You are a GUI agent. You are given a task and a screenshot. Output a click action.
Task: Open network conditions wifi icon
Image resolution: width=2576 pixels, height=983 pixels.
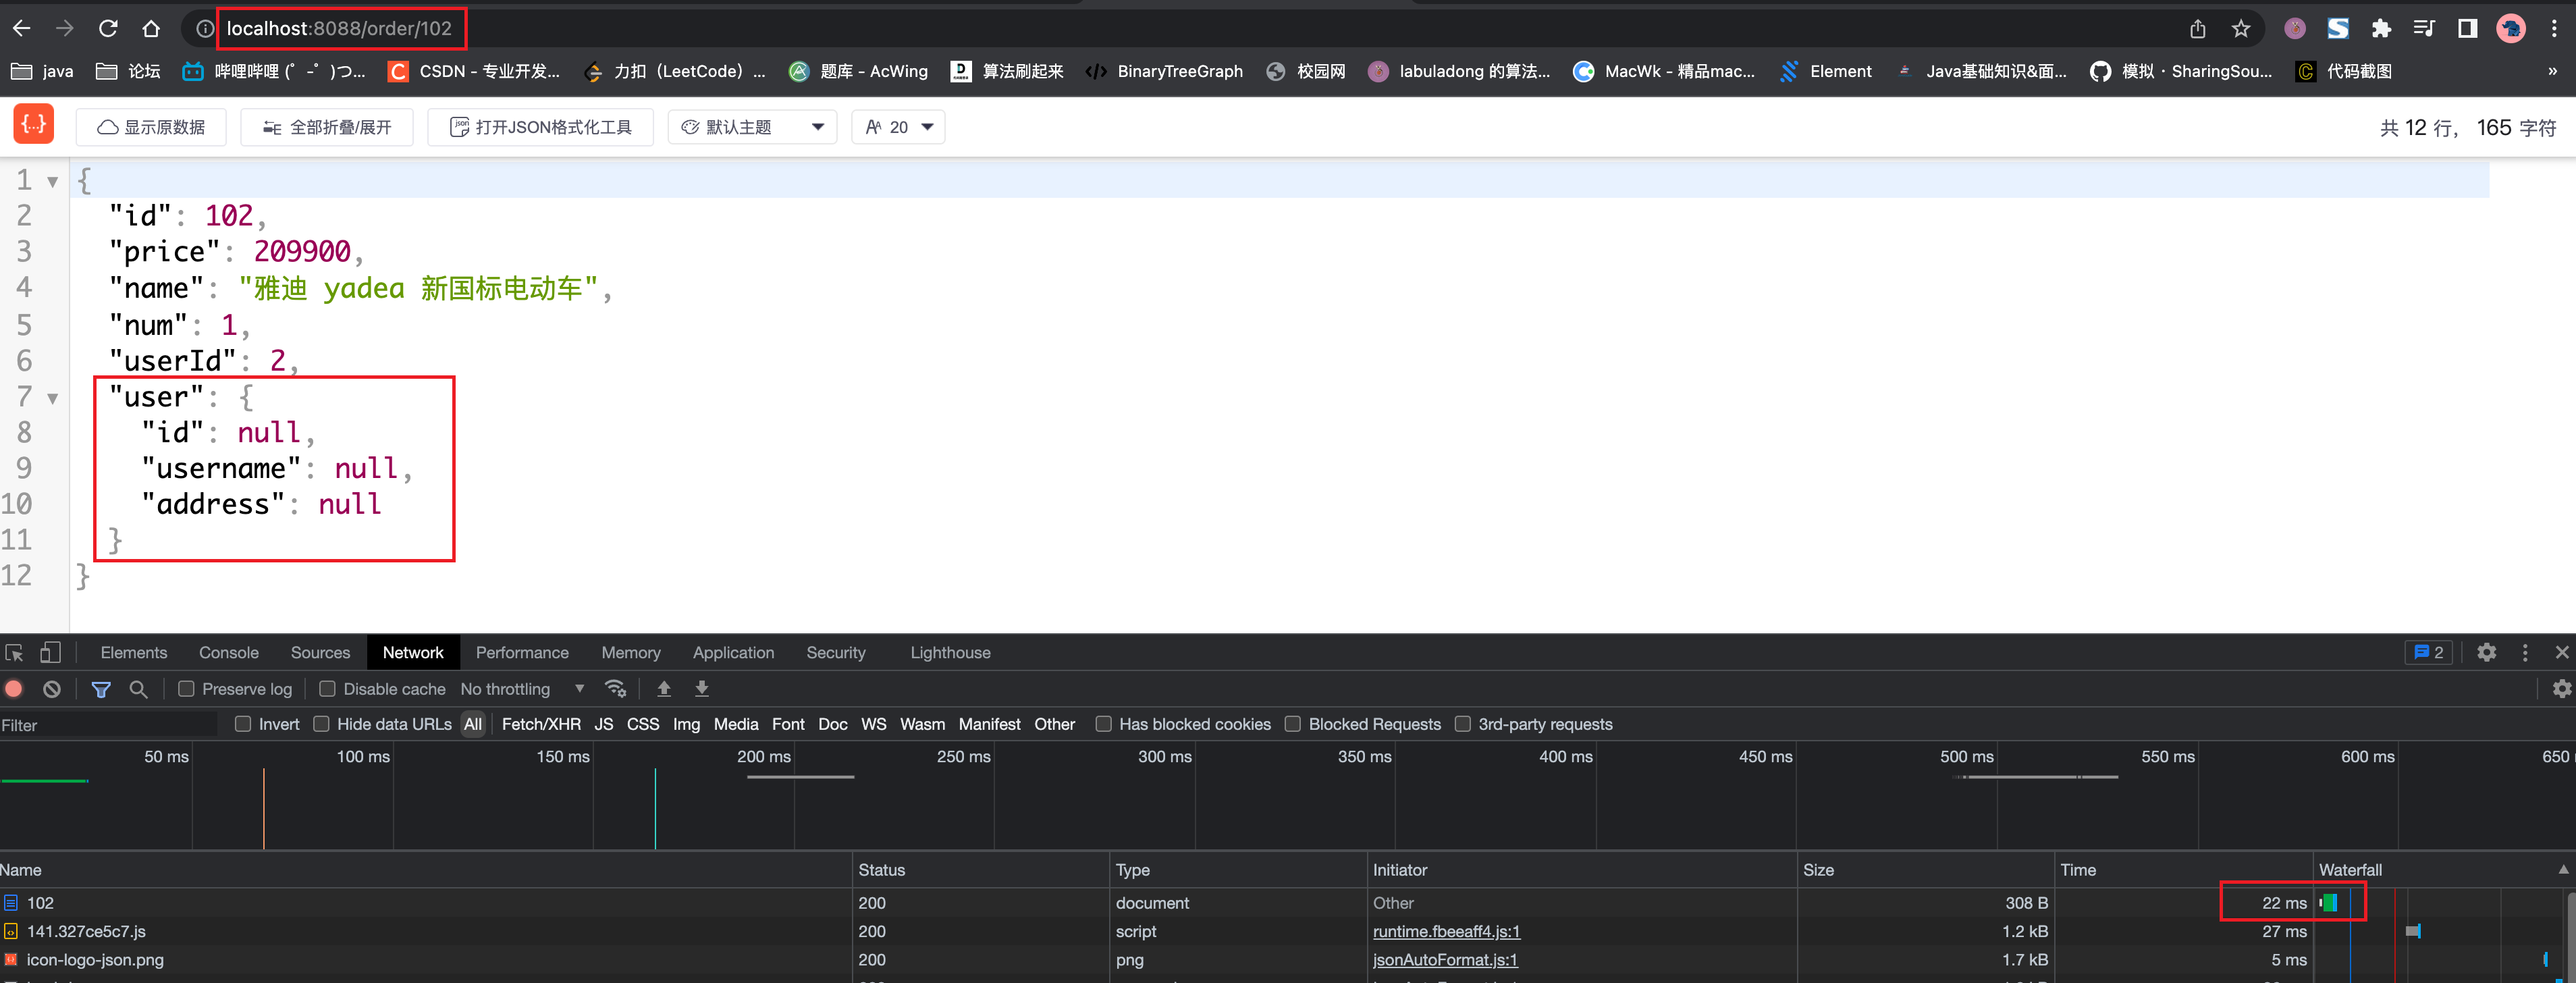click(615, 689)
